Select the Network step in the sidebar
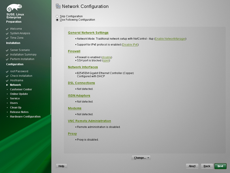 tap(16, 85)
